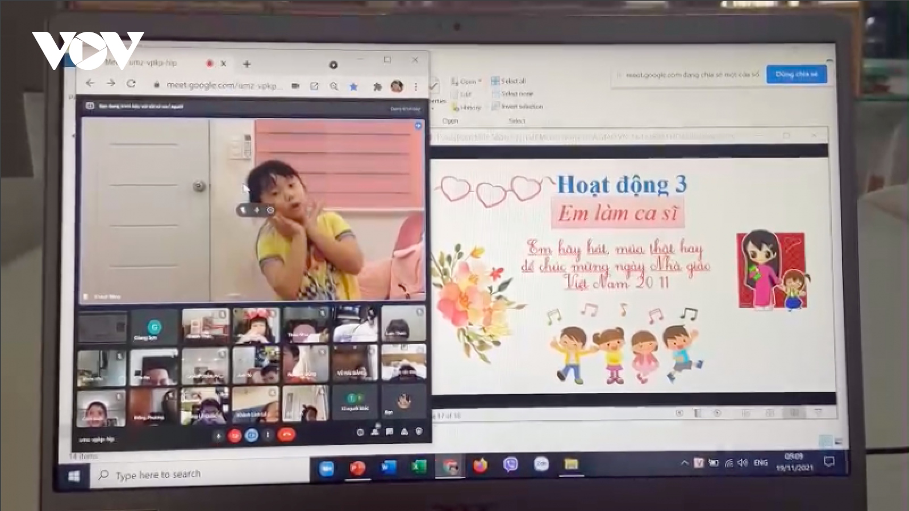The image size is (909, 511).
Task: Show the participants people panel
Action: 375,432
